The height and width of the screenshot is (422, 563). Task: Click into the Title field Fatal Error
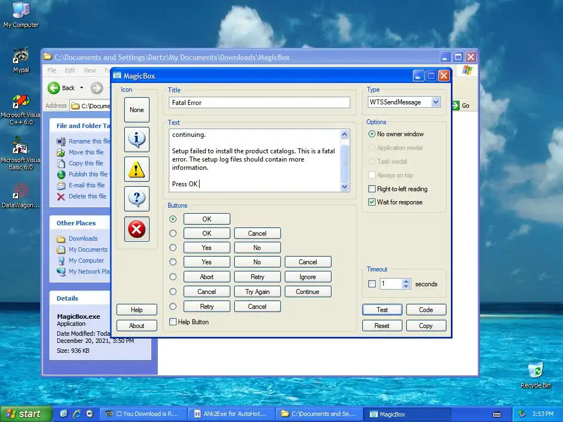[x=260, y=103]
